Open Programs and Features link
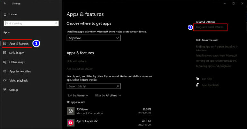The width and height of the screenshot is (247, 129). (209, 27)
